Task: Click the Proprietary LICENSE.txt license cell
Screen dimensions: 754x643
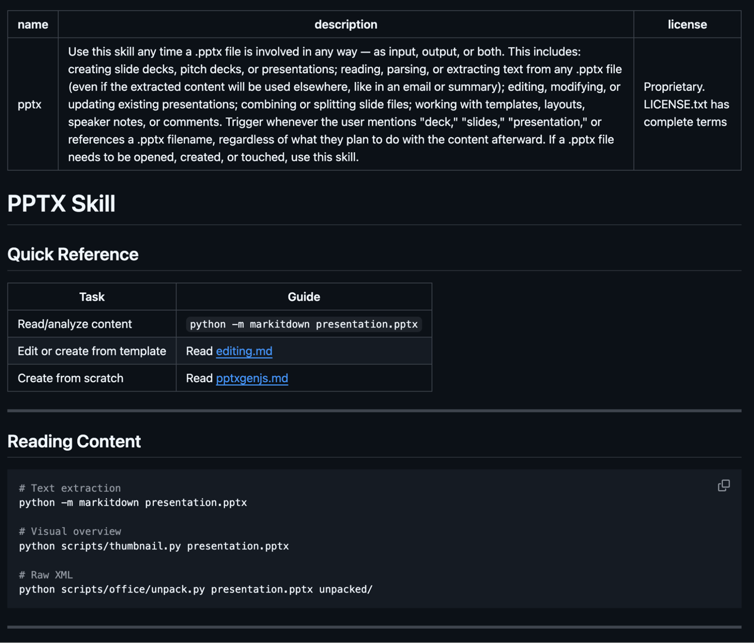Action: 686,104
